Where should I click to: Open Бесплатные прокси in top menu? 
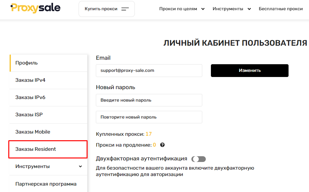[281, 9]
